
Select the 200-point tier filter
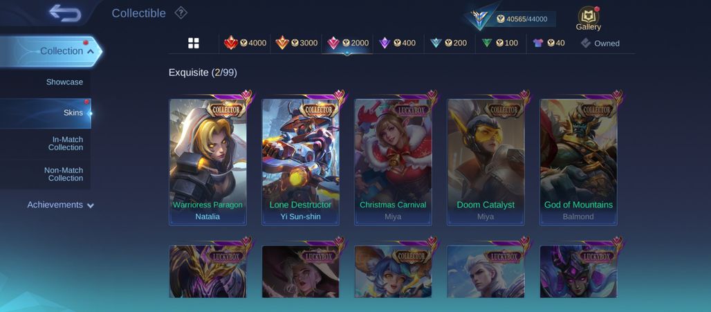[x=448, y=43]
